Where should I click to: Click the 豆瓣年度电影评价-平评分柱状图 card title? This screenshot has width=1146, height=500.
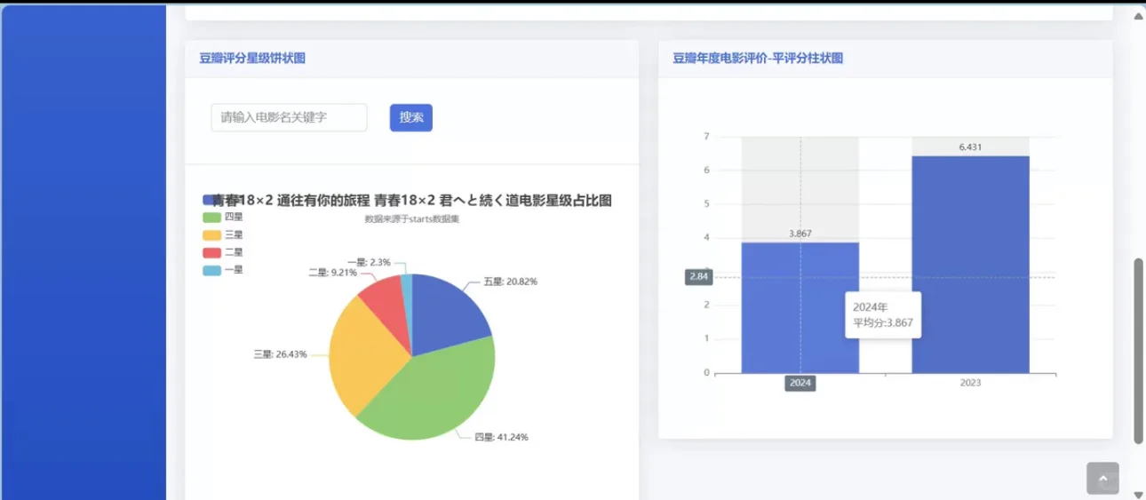758,59
